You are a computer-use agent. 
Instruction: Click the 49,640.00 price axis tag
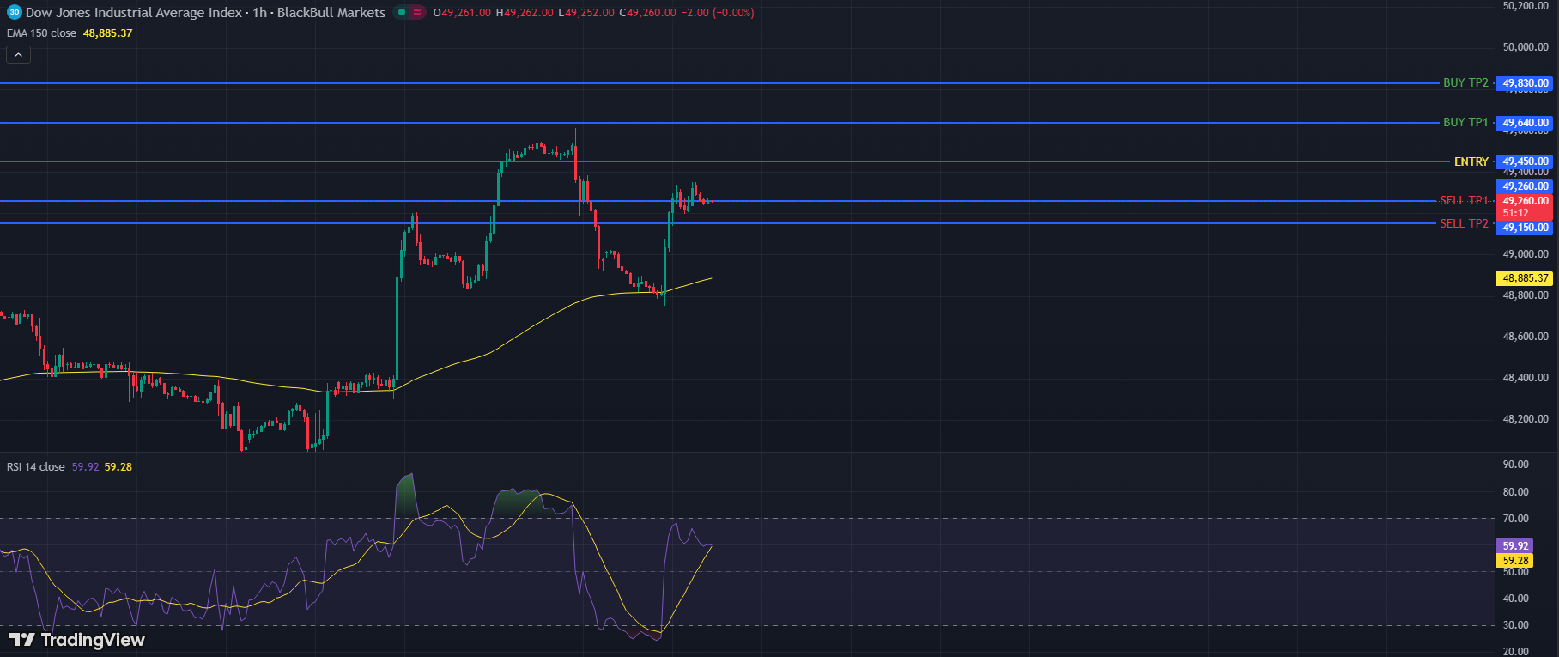coord(1525,123)
